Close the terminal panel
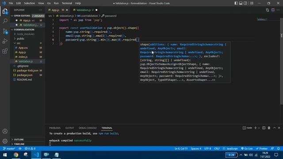The width and height of the screenshot is (283, 159). pos(279,128)
